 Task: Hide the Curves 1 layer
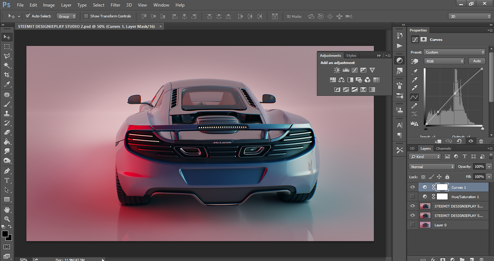(412, 187)
